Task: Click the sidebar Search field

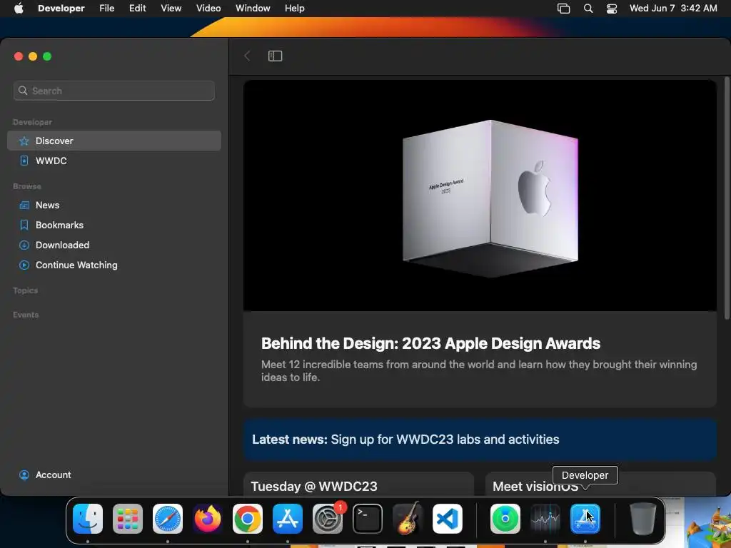Action: pyautogui.click(x=114, y=91)
